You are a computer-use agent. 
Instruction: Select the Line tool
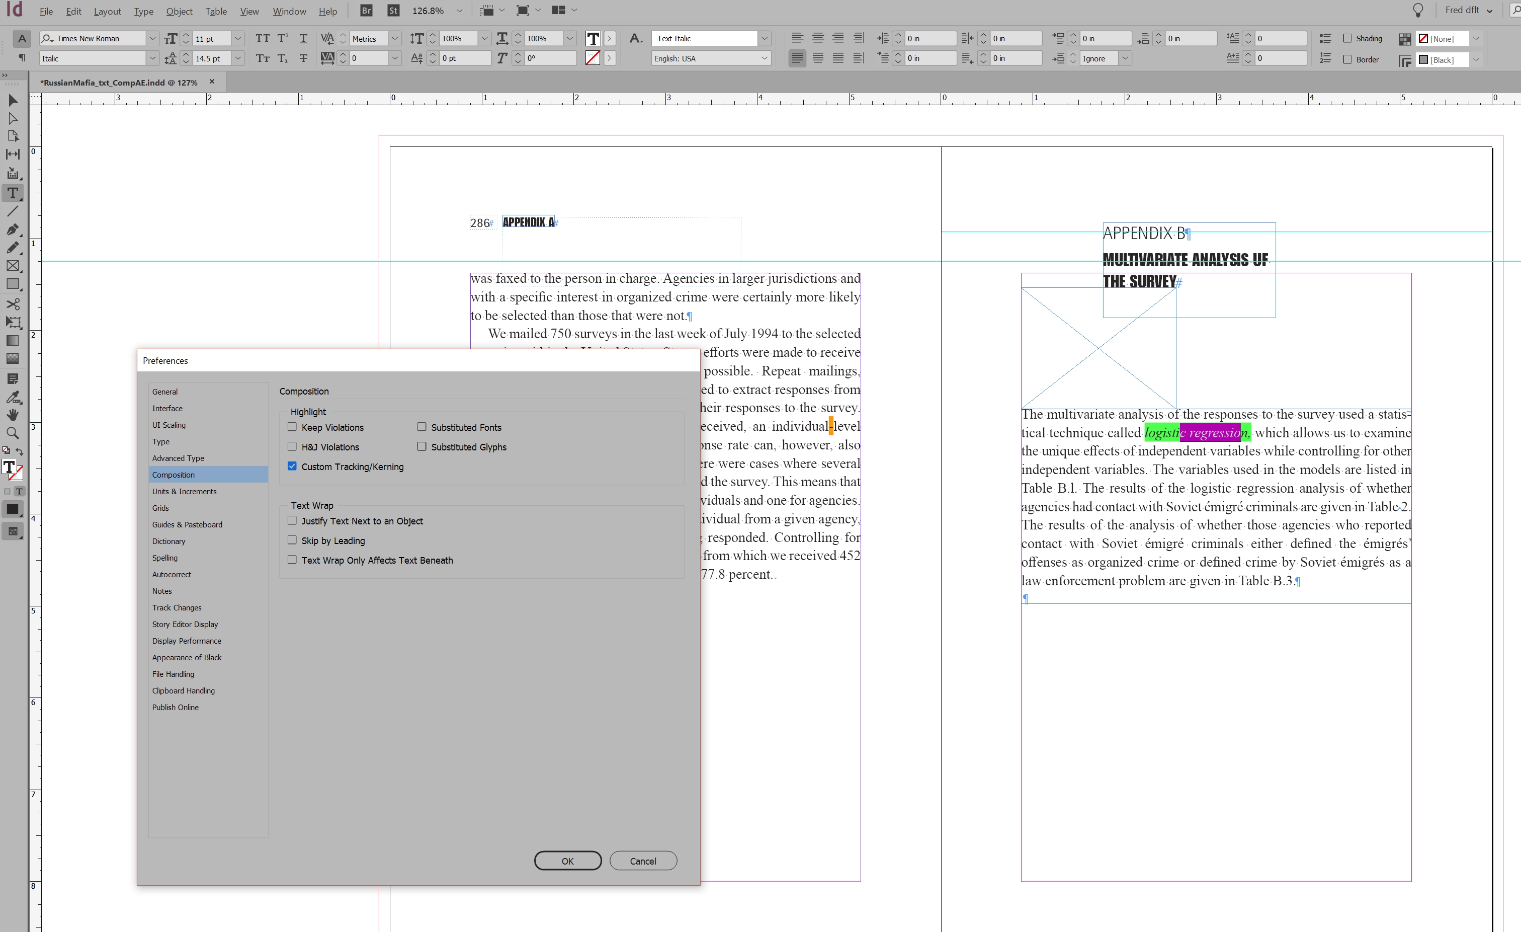tap(13, 211)
